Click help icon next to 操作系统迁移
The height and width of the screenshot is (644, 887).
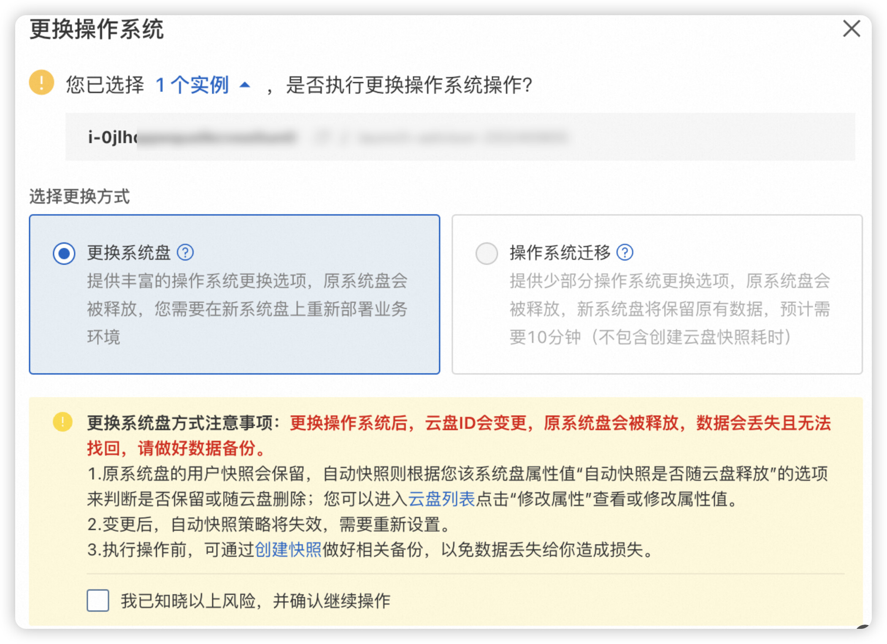[x=625, y=252]
